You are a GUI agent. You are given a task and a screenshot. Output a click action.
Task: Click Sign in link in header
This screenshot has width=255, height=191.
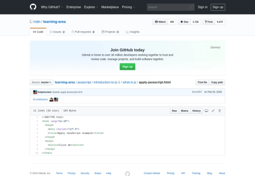point(203,7)
